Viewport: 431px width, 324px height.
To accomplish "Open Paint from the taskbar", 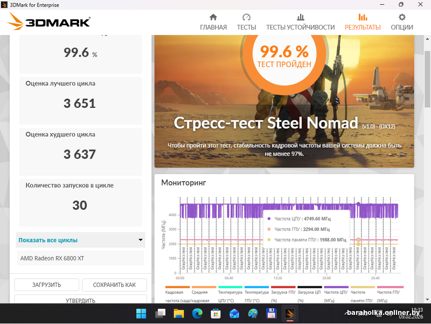I will point(253,314).
